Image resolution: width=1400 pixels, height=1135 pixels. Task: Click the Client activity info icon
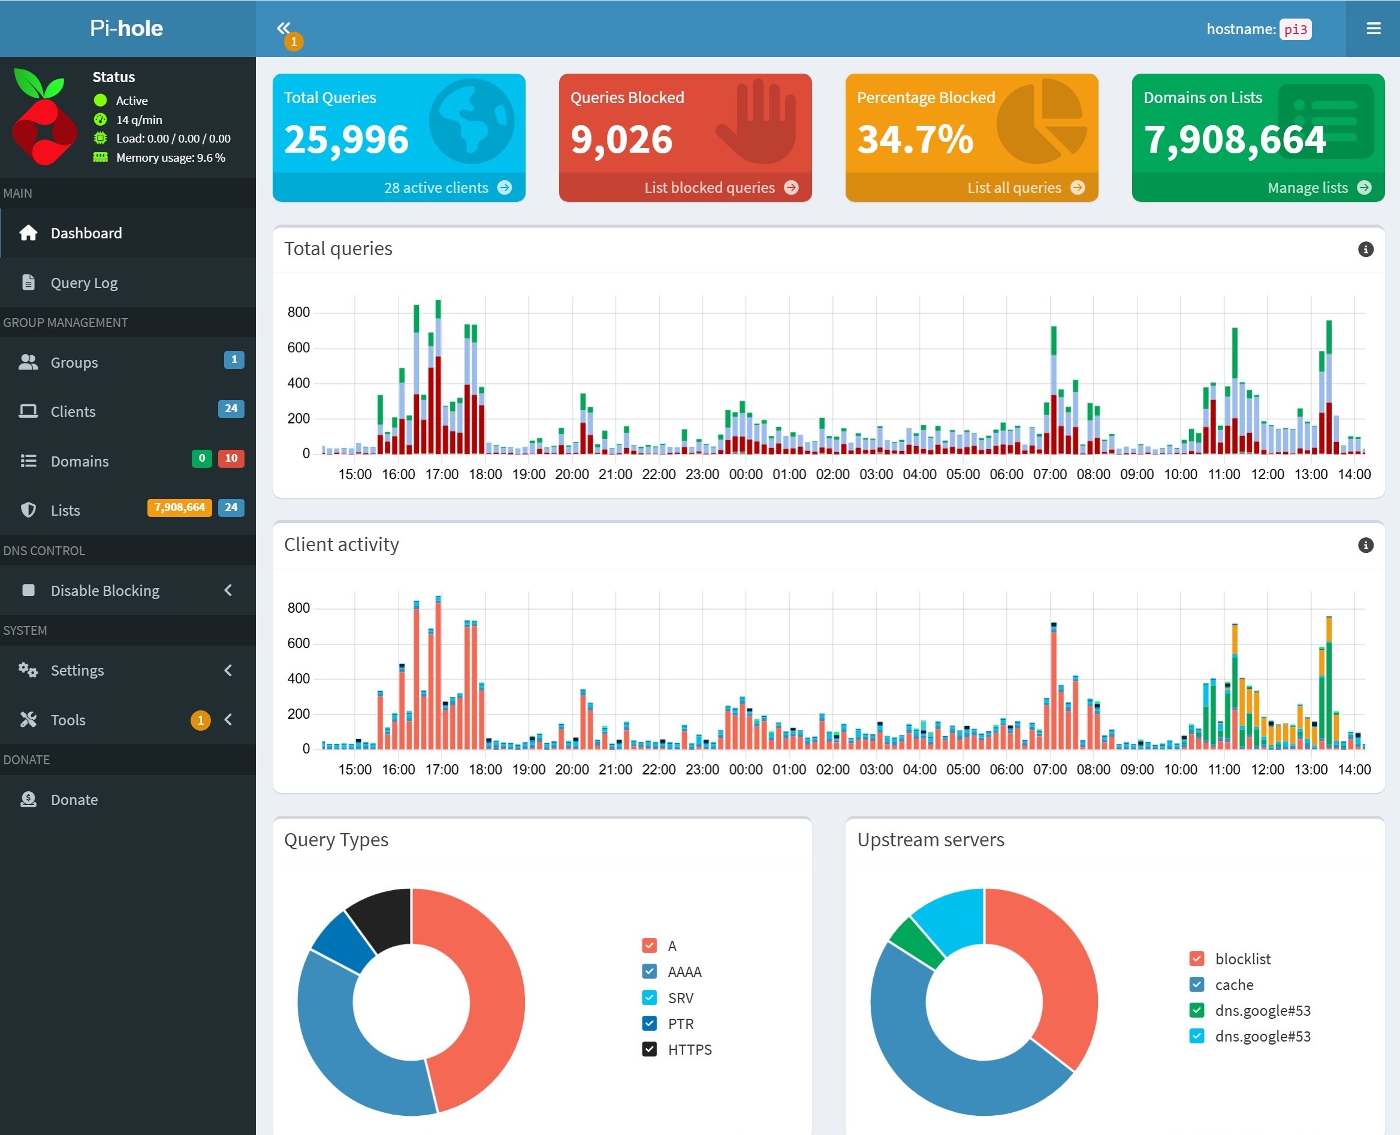click(1365, 545)
